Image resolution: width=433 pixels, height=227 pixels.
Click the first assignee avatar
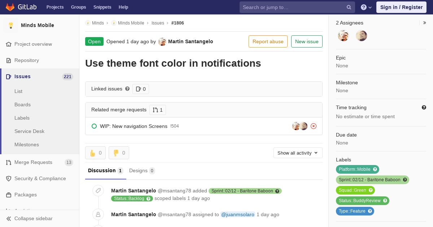pos(343,36)
